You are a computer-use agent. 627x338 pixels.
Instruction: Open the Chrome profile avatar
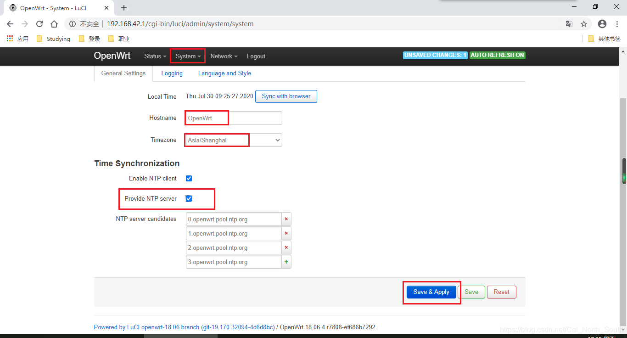point(602,24)
